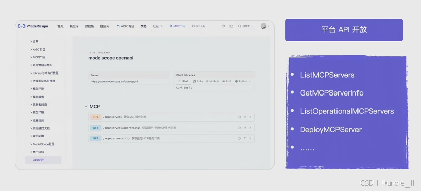Run the /mcp/servers/operational request play icon
Image resolution: width=421 pixels, height=191 pixels.
tap(240, 128)
